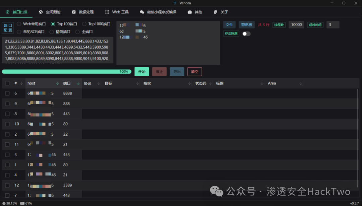Sort by the 目标 column arrow

(x=138, y=83)
